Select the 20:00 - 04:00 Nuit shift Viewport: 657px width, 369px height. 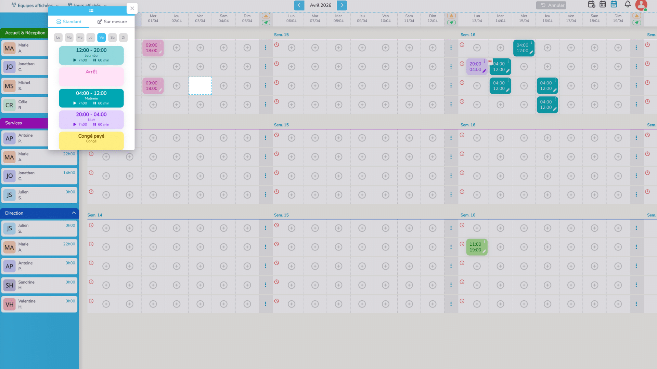click(x=91, y=120)
